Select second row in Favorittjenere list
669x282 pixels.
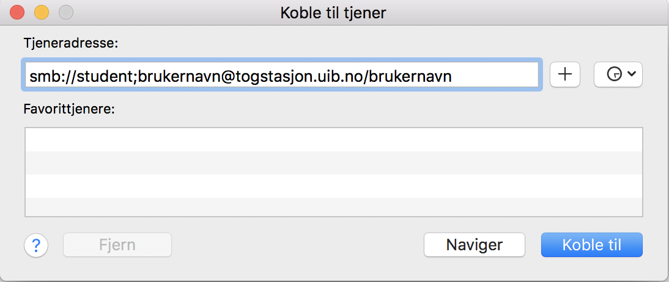[333, 163]
